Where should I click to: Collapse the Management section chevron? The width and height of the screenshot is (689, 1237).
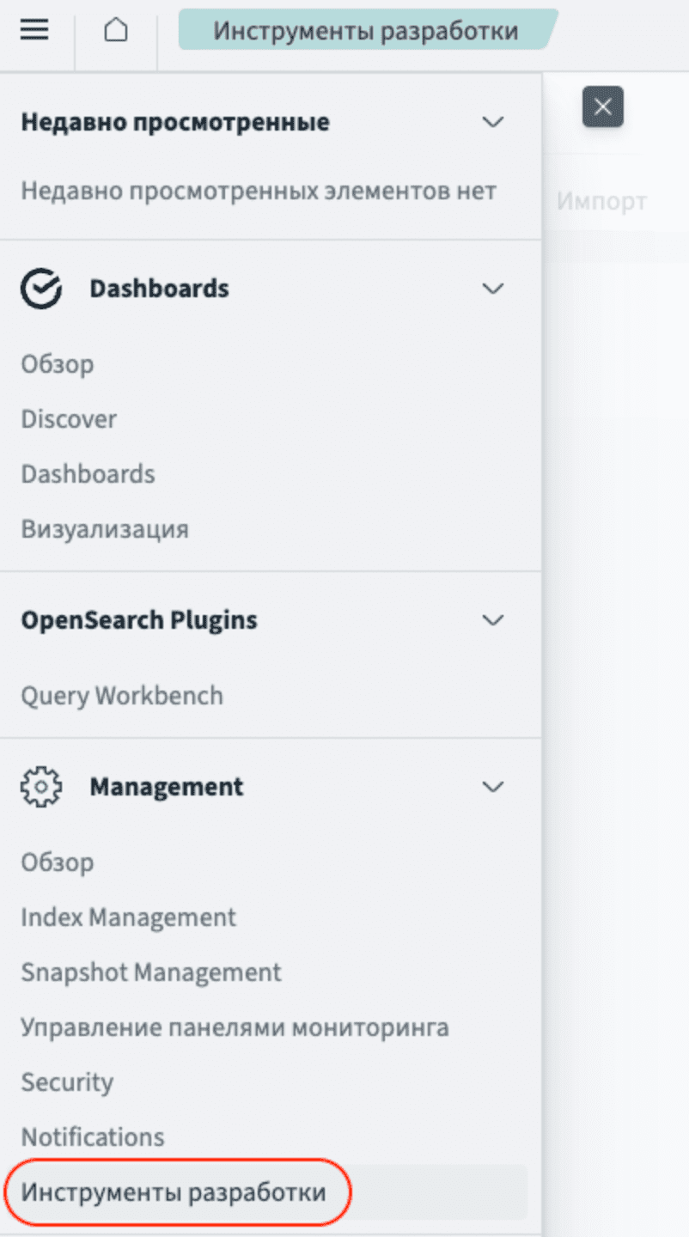pos(492,787)
